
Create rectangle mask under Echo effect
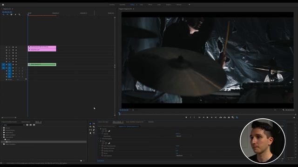click(106, 143)
